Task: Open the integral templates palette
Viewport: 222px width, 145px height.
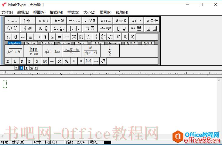Action: [x=75, y=28]
